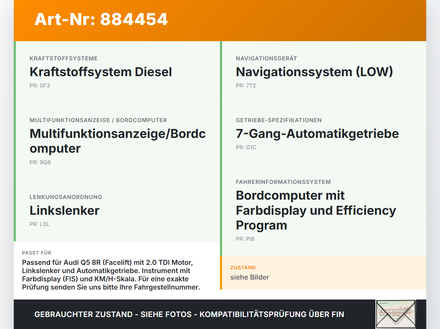Screen dimensions: 440x329
Task: Click the PR: G1C code
Action: pyautogui.click(x=246, y=147)
